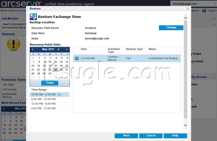The height and width of the screenshot is (141, 217).
Task: Expand the kerem@ksugle.com account dropdown
Action: 214,4
